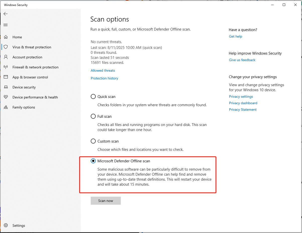Select the Home house icon
Viewport: 302px width, 233px height.
(x=6, y=37)
